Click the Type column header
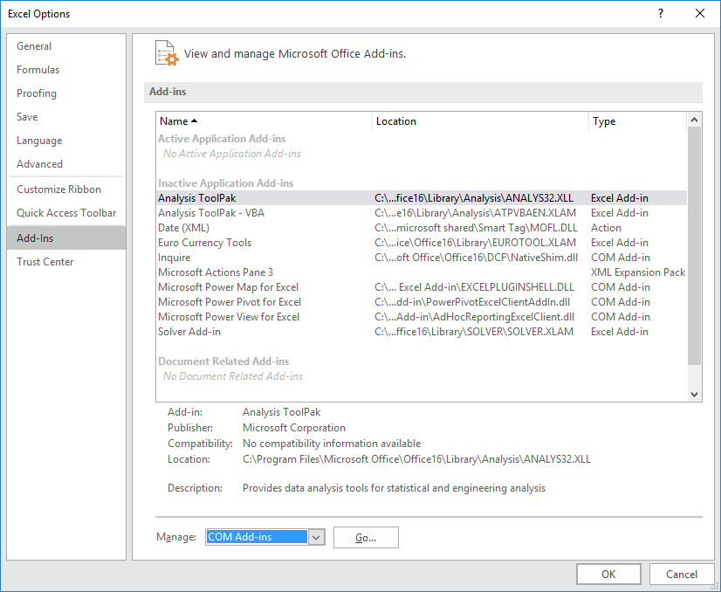The image size is (721, 592). [612, 120]
